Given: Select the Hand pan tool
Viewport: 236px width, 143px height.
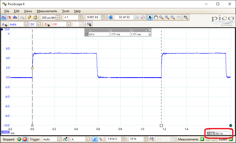Looking at the screenshot, I should click(156, 17).
